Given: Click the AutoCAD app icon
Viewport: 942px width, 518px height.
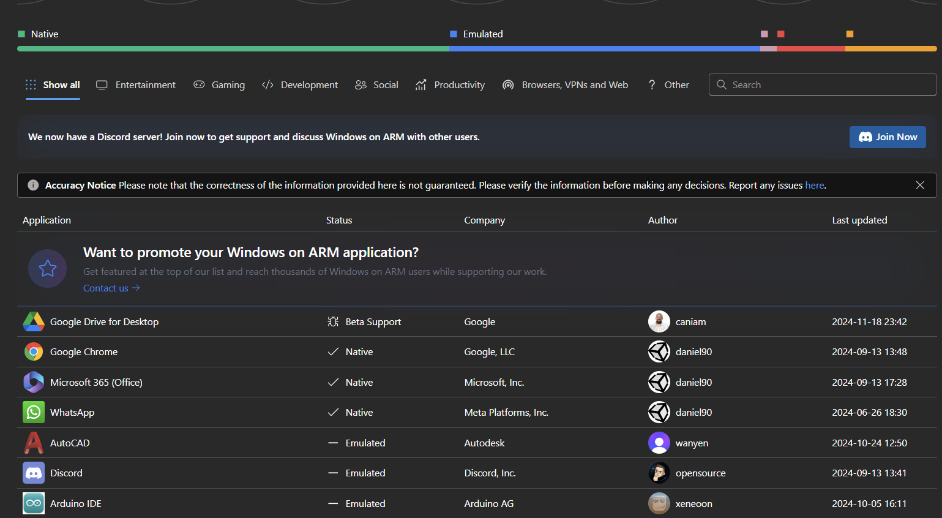Looking at the screenshot, I should pyautogui.click(x=34, y=443).
